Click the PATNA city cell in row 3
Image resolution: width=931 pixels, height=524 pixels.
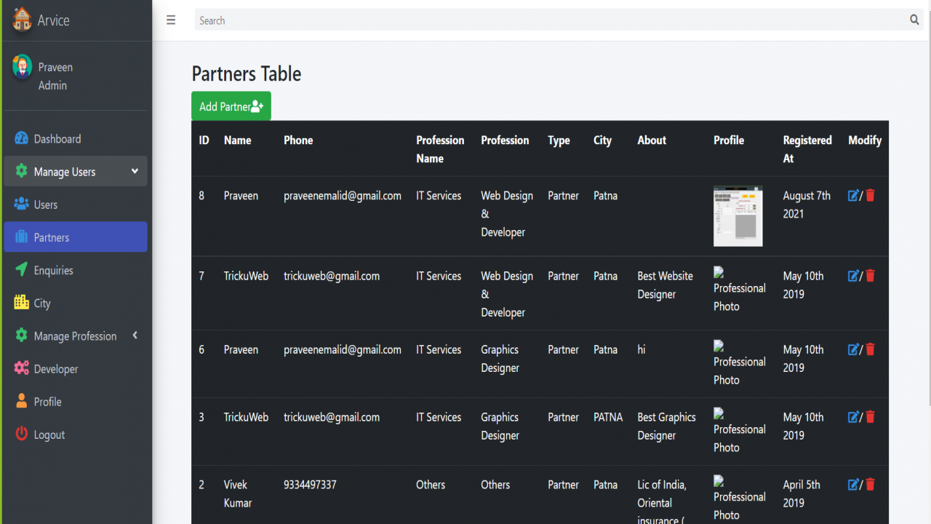click(608, 417)
